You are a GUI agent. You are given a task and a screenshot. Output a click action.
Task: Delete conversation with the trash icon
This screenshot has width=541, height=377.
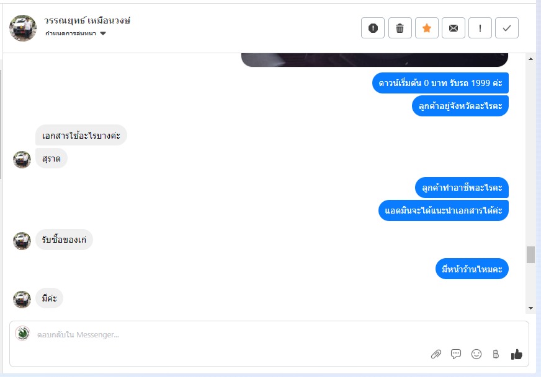pos(400,28)
